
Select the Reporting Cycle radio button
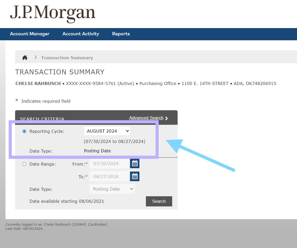click(x=24, y=131)
